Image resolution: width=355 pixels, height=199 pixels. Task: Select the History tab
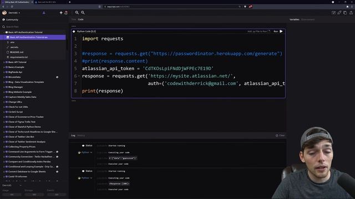pyautogui.click(x=81, y=135)
